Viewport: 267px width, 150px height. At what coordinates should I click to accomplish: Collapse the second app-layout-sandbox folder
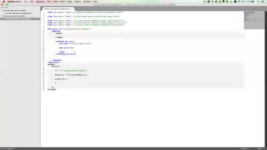point(2,16)
